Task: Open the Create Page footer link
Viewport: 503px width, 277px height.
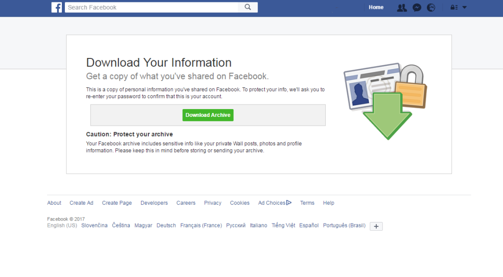Action: tap(117, 203)
